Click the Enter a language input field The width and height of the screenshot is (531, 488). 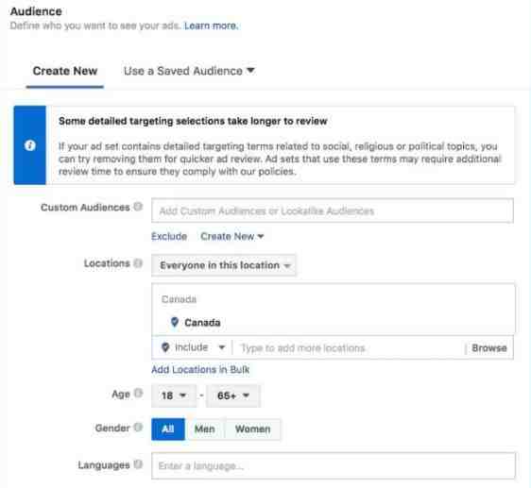(x=334, y=466)
